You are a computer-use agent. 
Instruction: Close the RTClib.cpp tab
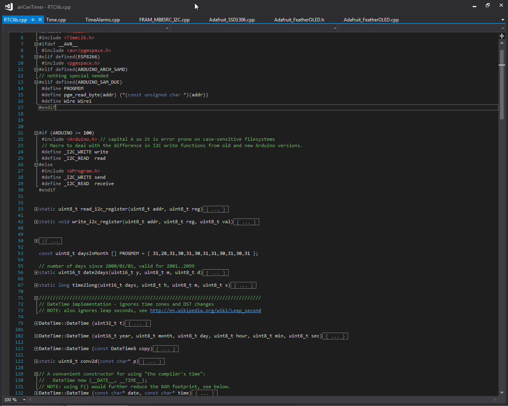coord(40,19)
